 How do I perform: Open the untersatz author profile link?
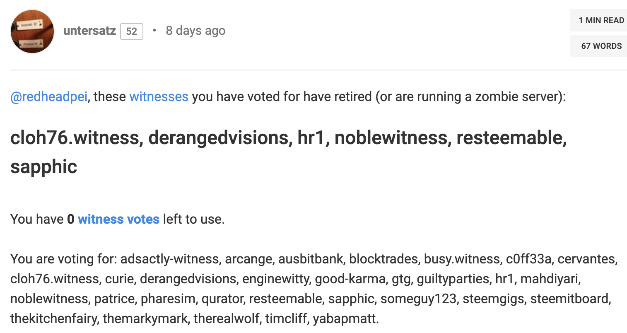click(x=89, y=31)
